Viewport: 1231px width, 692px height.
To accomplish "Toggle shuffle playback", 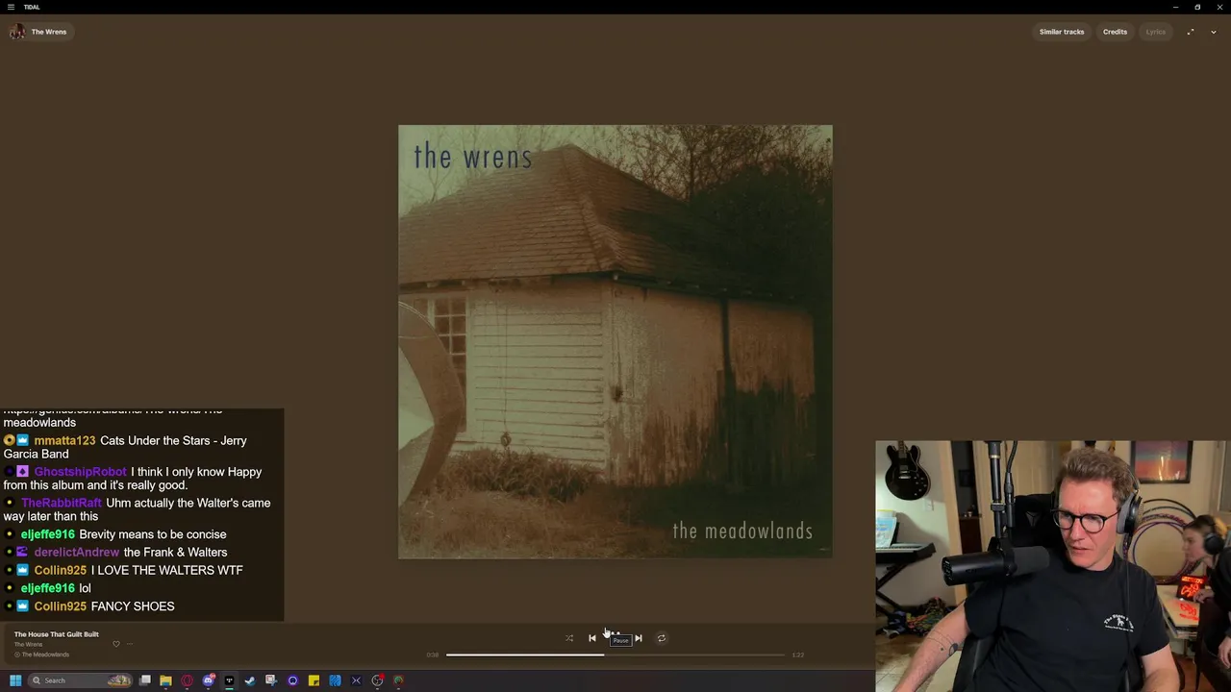I will pyautogui.click(x=569, y=638).
